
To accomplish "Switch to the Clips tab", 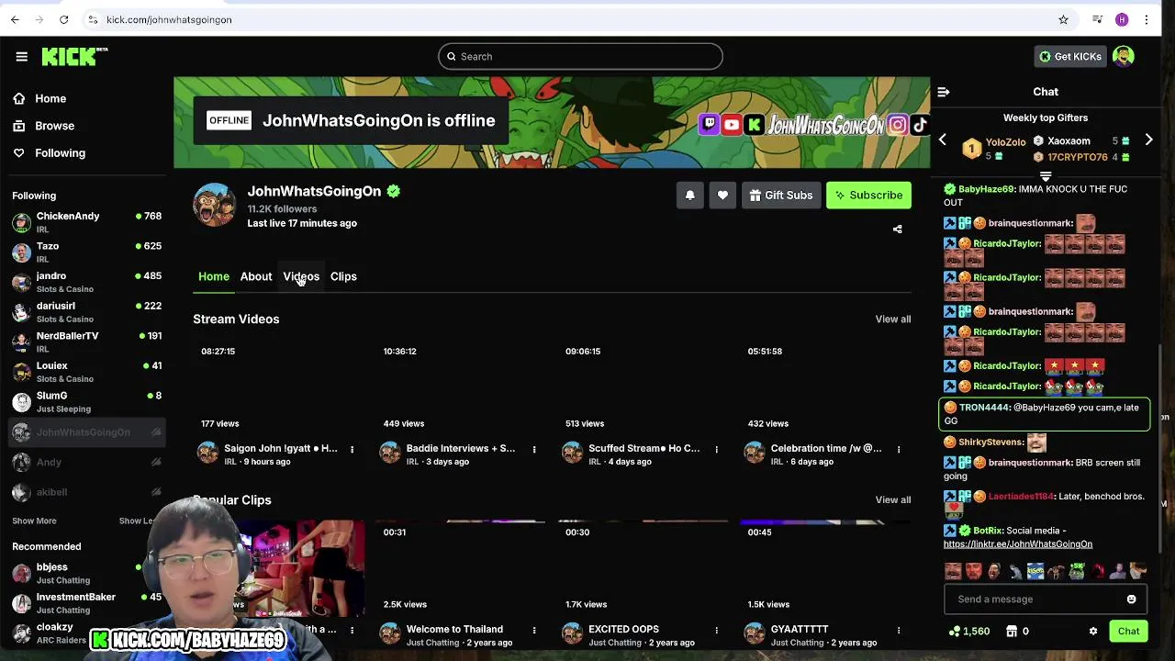I will 343,276.
